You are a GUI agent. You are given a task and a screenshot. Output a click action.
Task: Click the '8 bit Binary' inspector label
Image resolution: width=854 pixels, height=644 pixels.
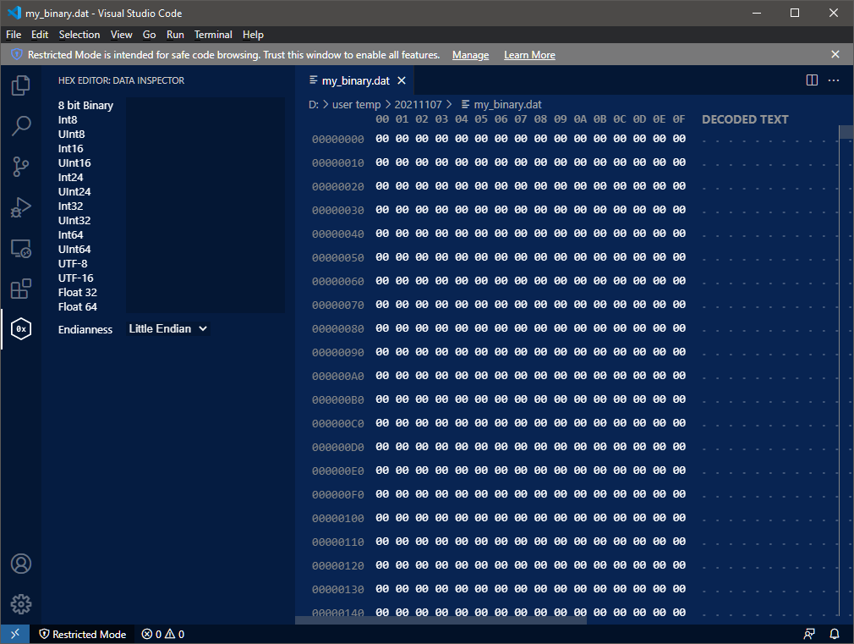[85, 105]
